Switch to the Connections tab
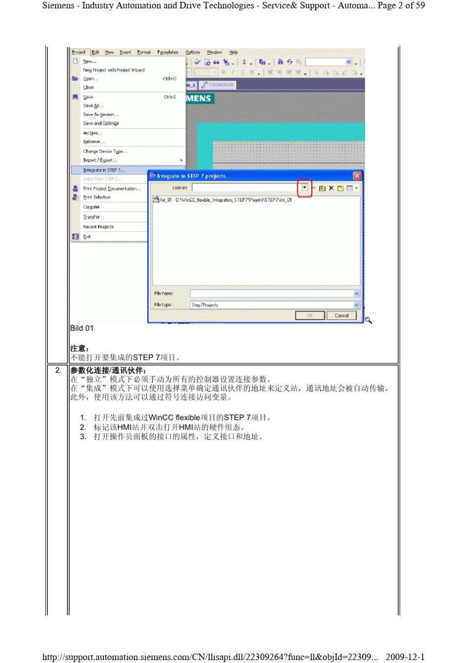 pos(217,85)
